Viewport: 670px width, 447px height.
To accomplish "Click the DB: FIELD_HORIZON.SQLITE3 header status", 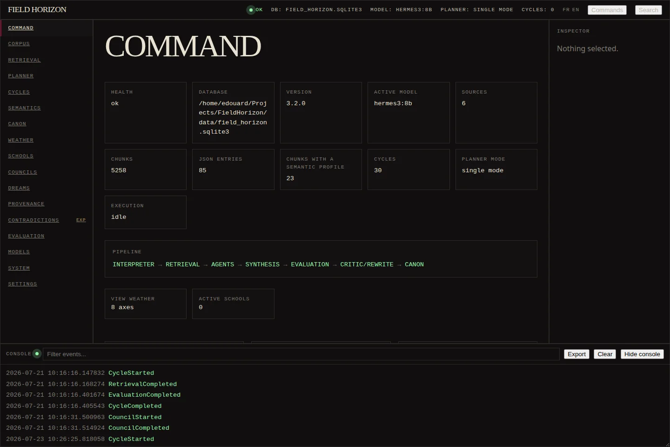I will tap(316, 10).
